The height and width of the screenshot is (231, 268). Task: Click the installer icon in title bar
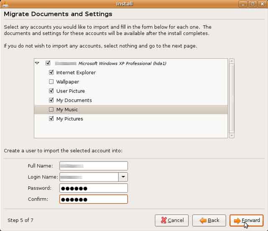click(5, 4)
